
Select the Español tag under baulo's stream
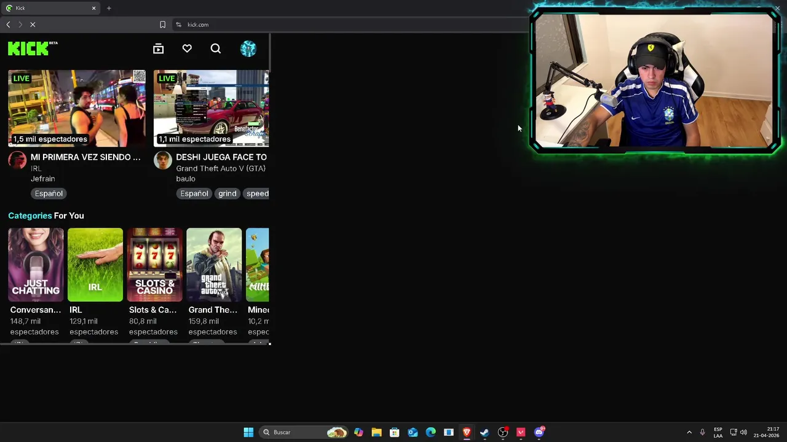click(x=194, y=193)
